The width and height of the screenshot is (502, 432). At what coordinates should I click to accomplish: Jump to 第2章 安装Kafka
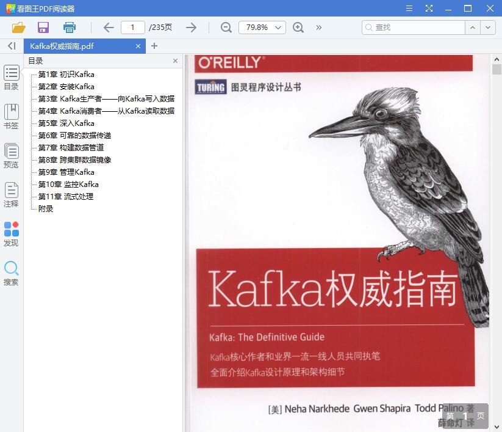point(66,87)
